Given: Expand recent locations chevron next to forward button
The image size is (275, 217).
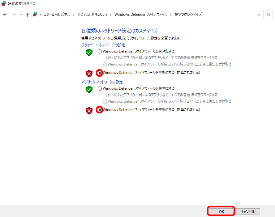Looking at the screenshot, I should coord(21,14).
